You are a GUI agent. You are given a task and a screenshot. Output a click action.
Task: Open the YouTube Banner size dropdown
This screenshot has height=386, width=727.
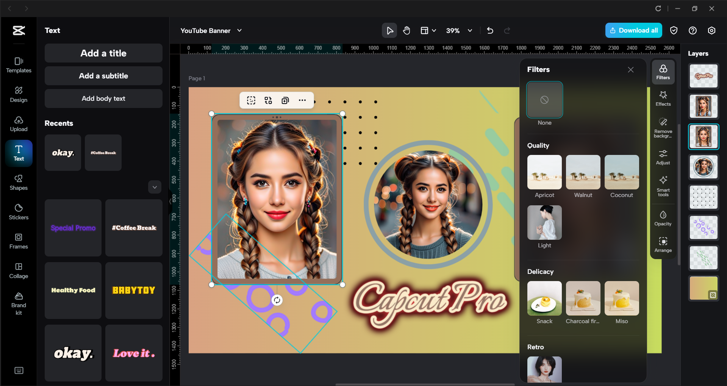coord(239,31)
